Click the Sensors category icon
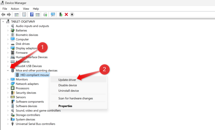The image size is (215, 130). pyautogui.click(x=12, y=97)
